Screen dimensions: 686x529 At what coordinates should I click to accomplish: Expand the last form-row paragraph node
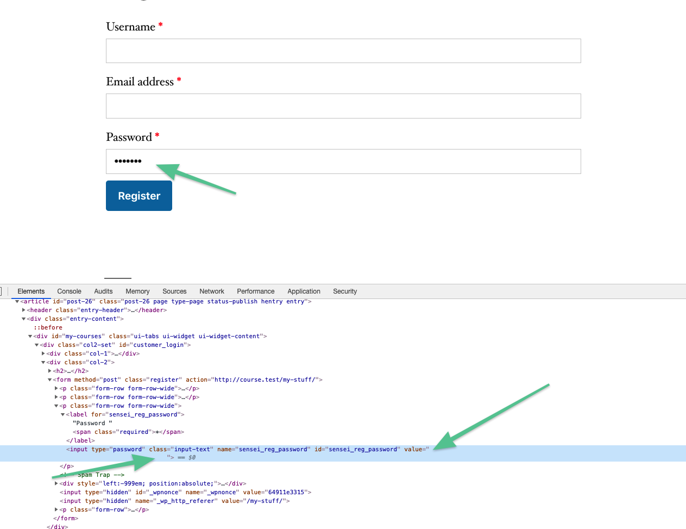(x=56, y=509)
